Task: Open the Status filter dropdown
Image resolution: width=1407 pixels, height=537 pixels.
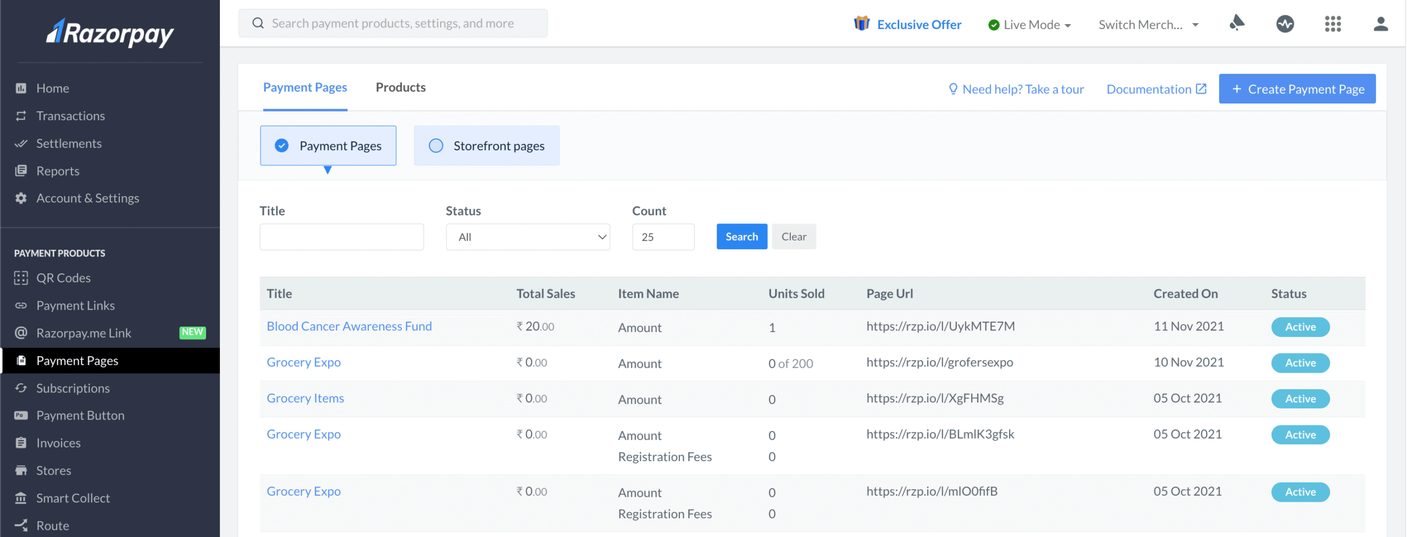Action: (528, 237)
